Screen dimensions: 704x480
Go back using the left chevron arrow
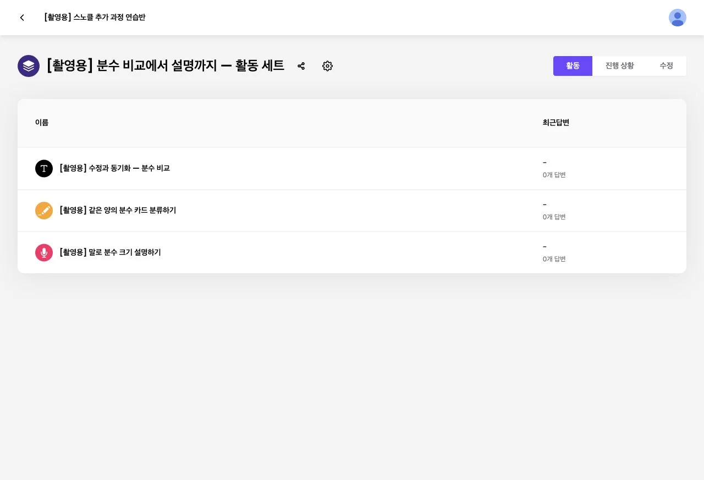[x=22, y=18]
